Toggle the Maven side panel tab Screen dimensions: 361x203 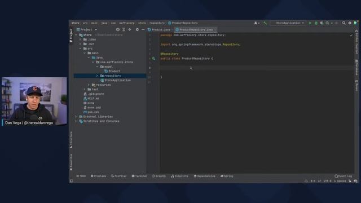(356, 85)
